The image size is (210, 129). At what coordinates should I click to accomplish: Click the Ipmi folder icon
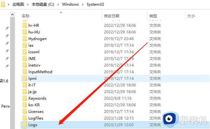(24, 78)
